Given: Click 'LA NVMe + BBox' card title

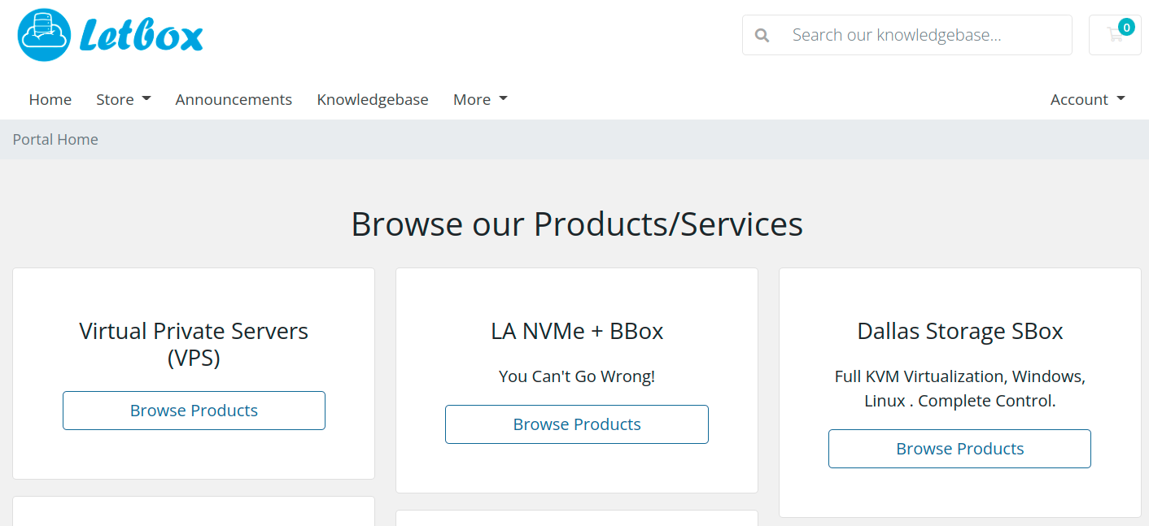Looking at the screenshot, I should pos(577,331).
